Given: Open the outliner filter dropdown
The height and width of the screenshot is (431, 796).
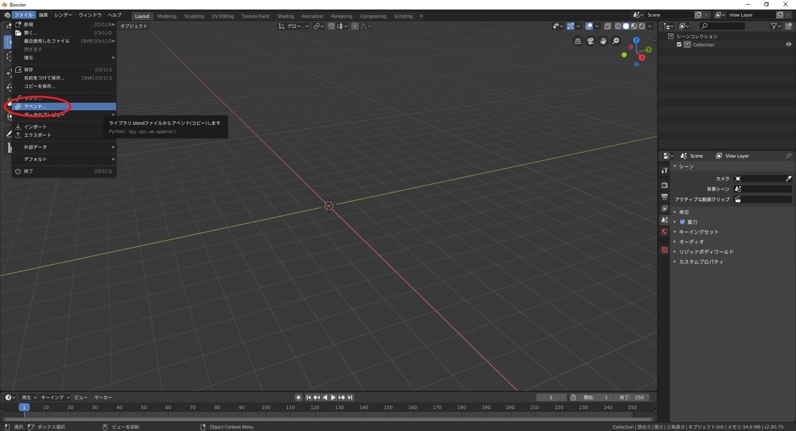Looking at the screenshot, I should click(x=777, y=26).
